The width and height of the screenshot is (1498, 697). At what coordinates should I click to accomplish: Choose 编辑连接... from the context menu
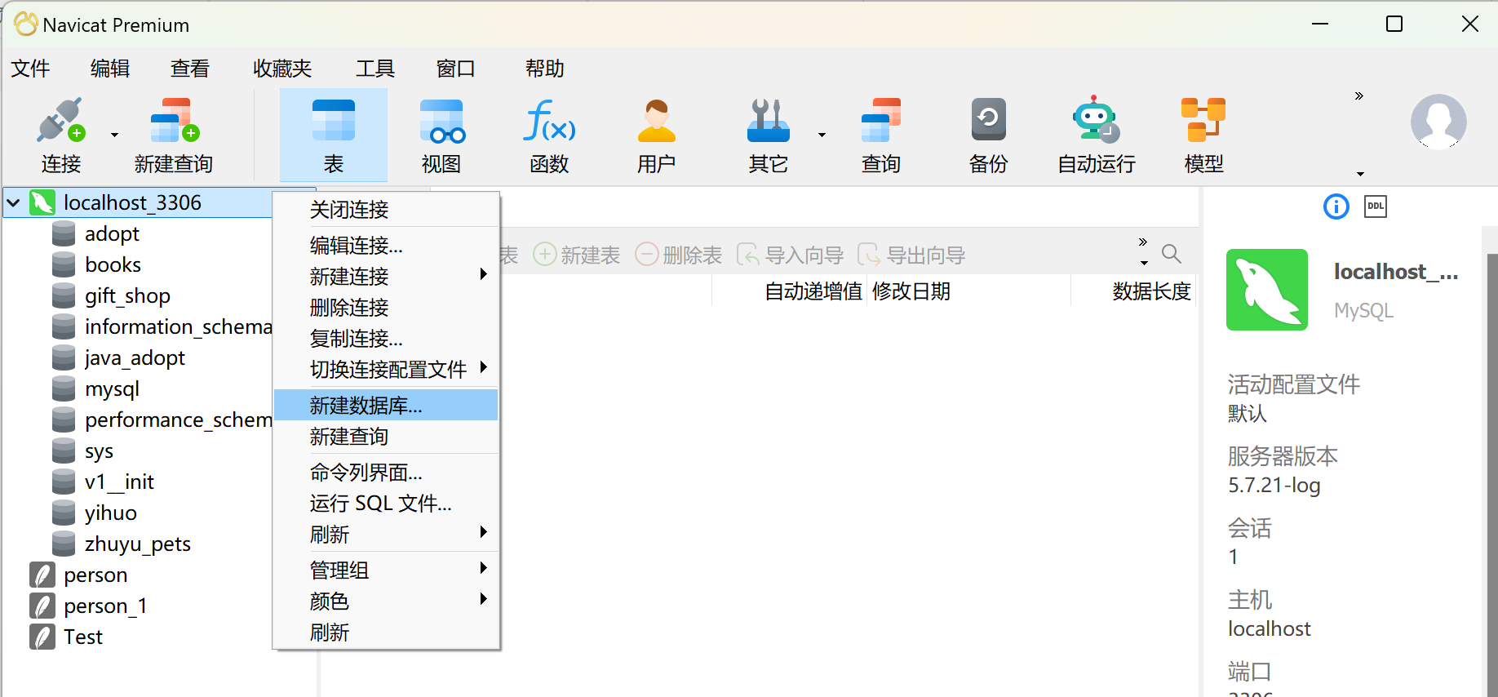tap(386, 246)
